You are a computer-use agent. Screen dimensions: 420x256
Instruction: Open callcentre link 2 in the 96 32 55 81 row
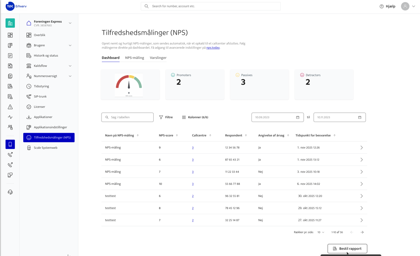pos(193,196)
